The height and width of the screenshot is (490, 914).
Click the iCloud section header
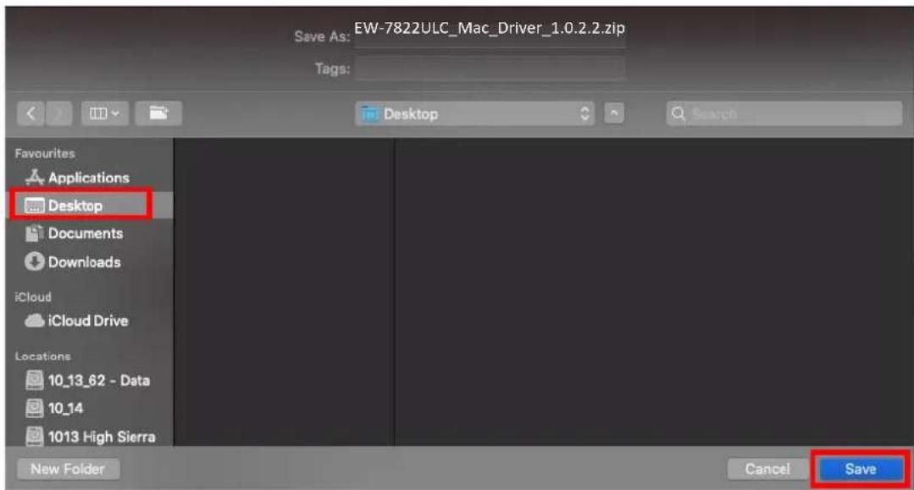tap(33, 297)
